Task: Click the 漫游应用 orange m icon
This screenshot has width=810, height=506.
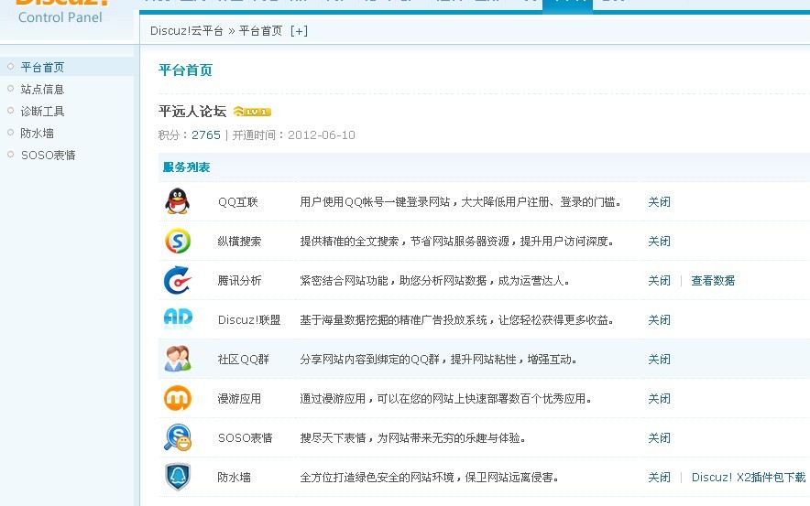Action: (x=178, y=398)
